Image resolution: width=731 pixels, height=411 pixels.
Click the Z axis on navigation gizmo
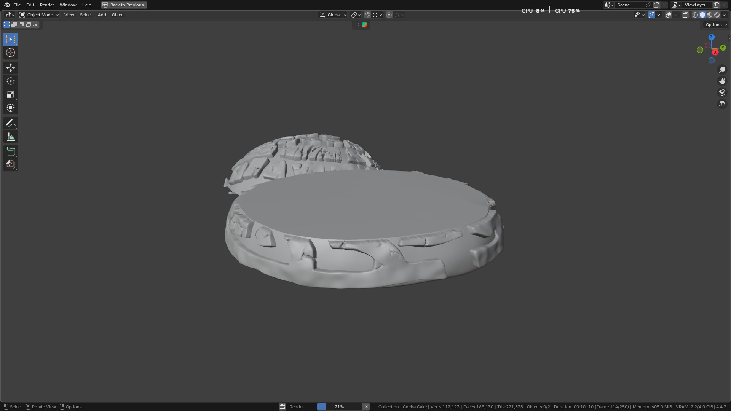click(711, 37)
